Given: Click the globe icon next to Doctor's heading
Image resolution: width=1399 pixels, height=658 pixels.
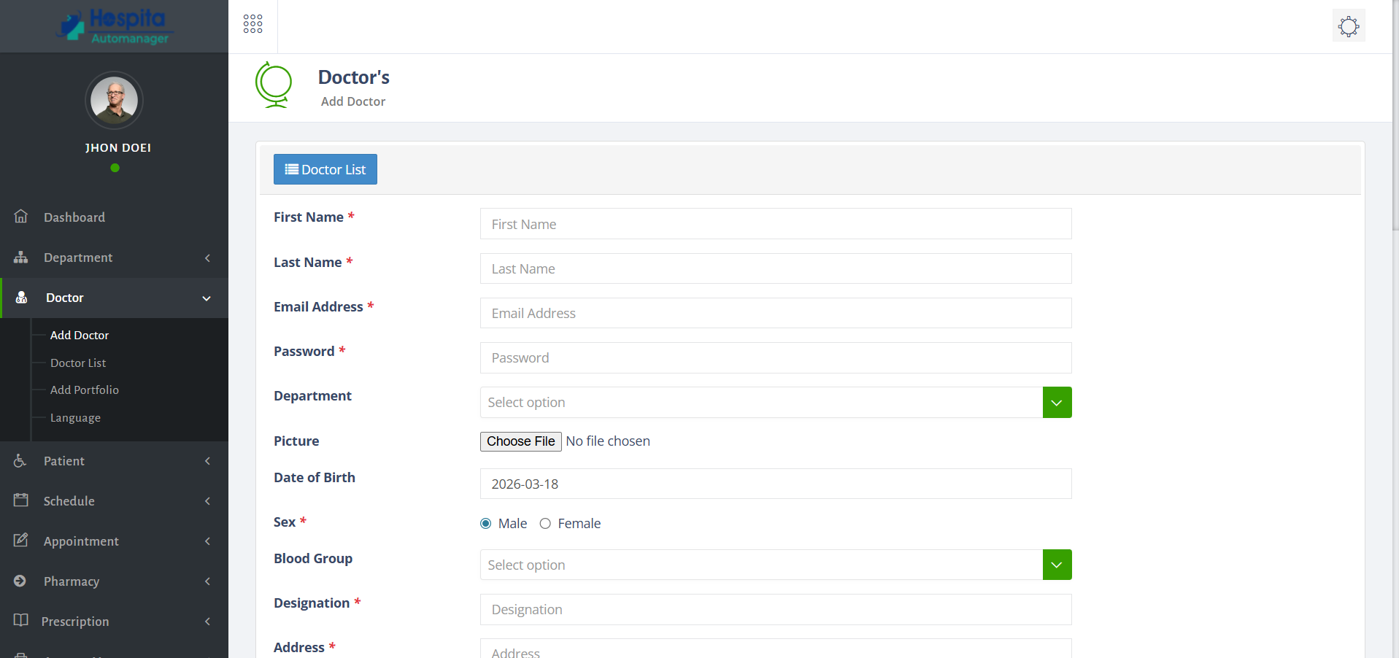Looking at the screenshot, I should point(273,85).
